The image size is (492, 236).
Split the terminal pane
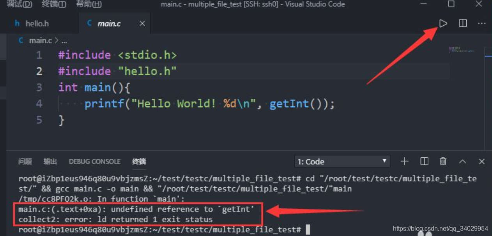tap(424, 161)
